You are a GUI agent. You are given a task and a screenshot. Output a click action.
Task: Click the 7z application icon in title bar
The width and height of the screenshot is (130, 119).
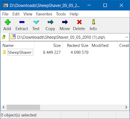[6, 5]
